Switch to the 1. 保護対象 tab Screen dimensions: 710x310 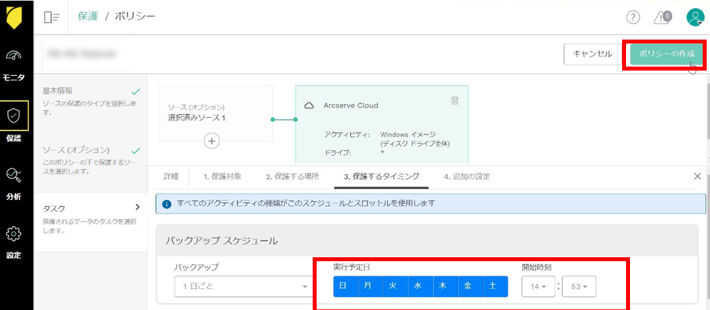point(222,177)
